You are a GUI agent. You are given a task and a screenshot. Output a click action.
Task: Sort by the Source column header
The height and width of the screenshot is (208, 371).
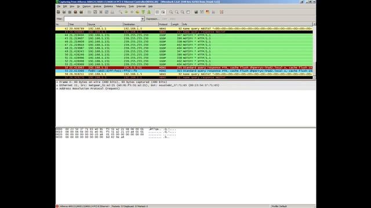point(105,24)
